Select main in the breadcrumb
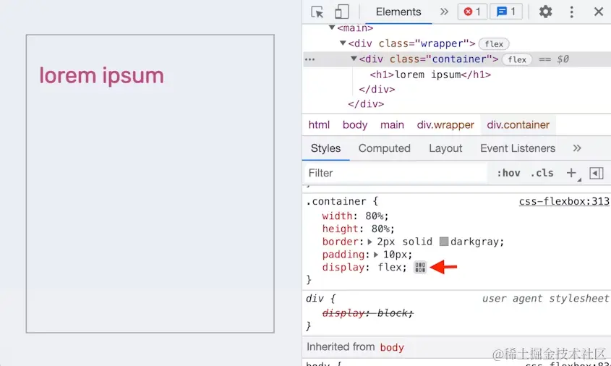The width and height of the screenshot is (611, 366). coord(392,124)
